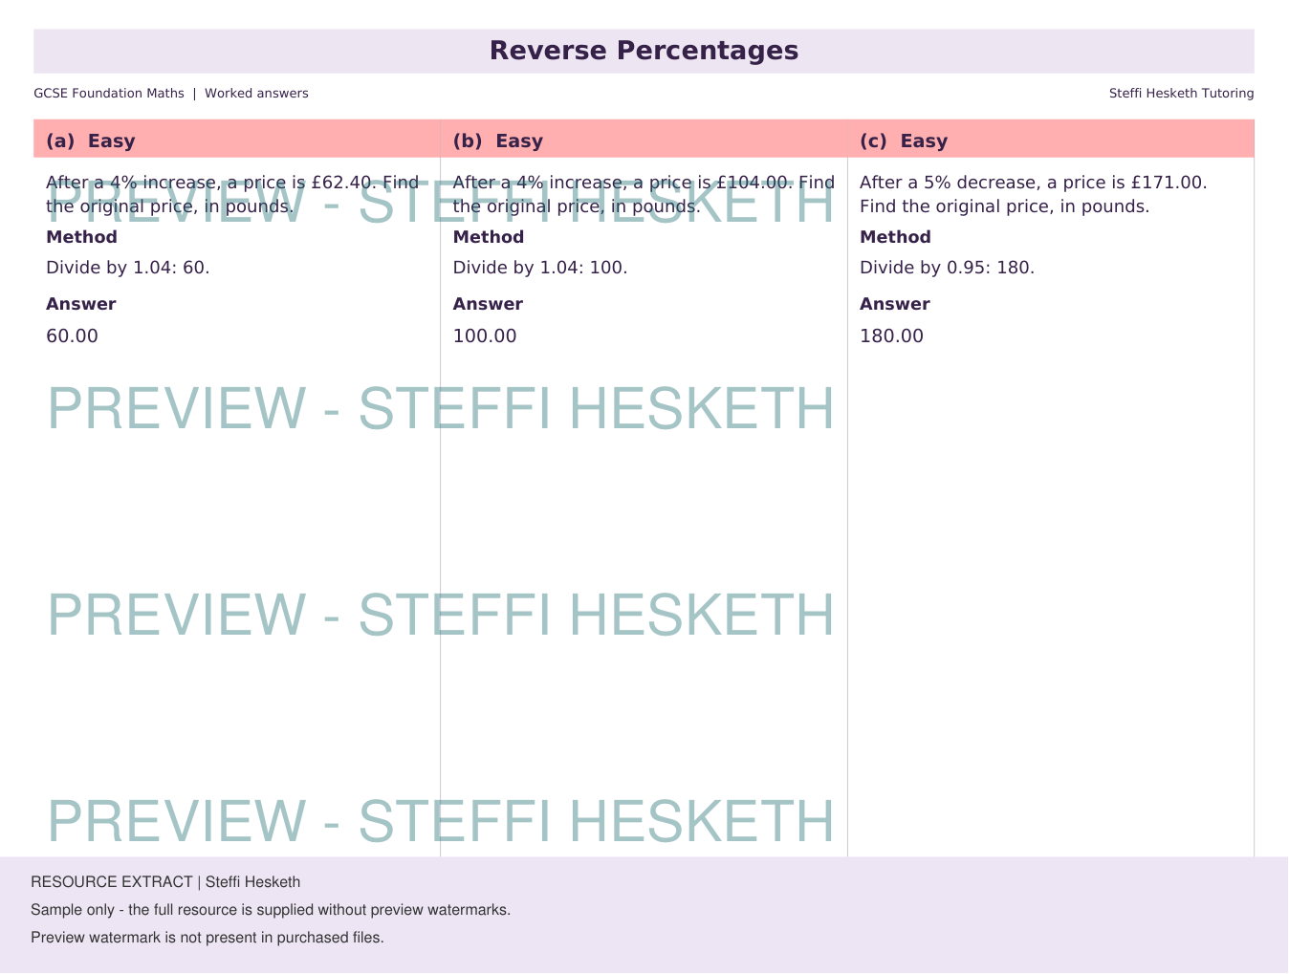The image size is (1289, 974).
Task: Click the "Answer" heading in question (b)
Action: click(488, 304)
